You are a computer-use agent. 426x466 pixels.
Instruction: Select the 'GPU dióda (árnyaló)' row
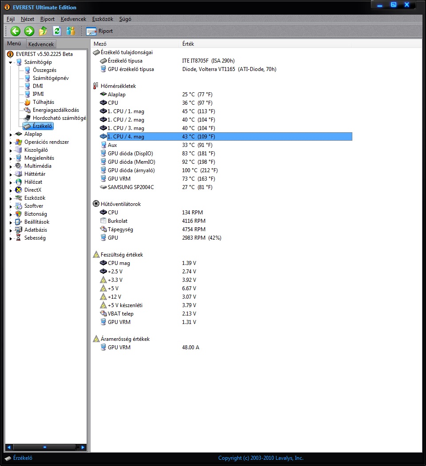tap(226, 170)
